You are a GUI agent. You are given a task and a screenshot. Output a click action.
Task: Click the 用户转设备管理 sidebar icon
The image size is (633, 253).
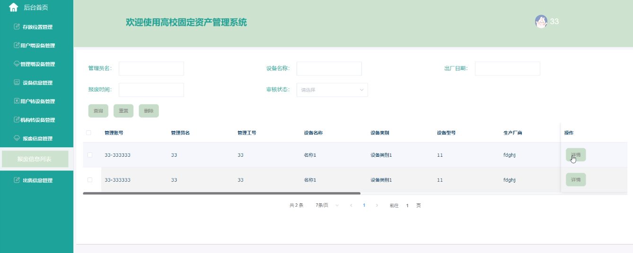(x=17, y=101)
